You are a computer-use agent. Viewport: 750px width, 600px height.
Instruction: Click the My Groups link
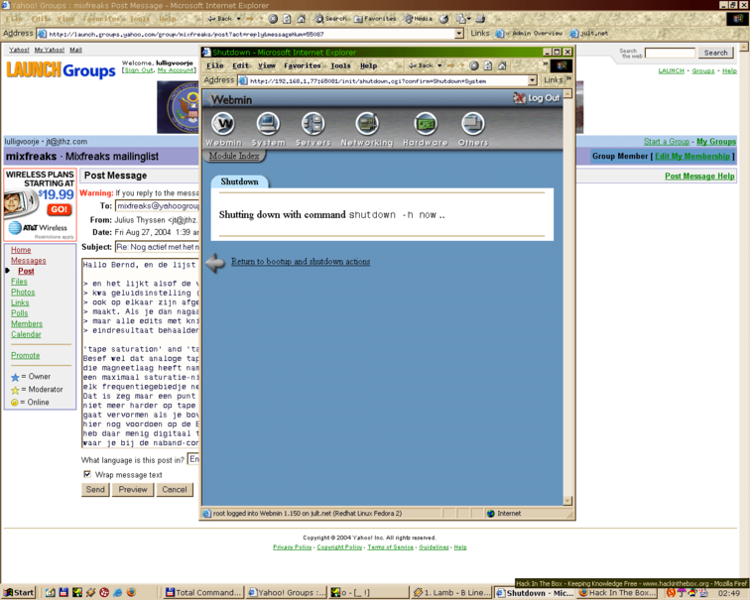pyautogui.click(x=716, y=142)
